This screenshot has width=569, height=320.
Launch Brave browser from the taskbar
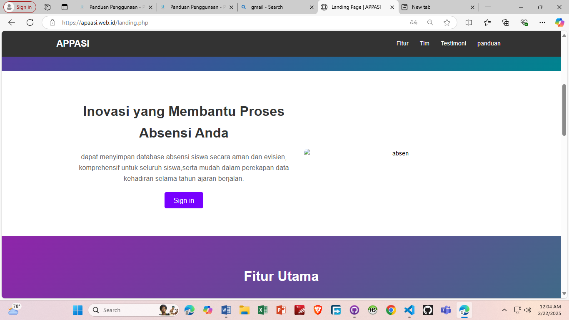coord(317,310)
